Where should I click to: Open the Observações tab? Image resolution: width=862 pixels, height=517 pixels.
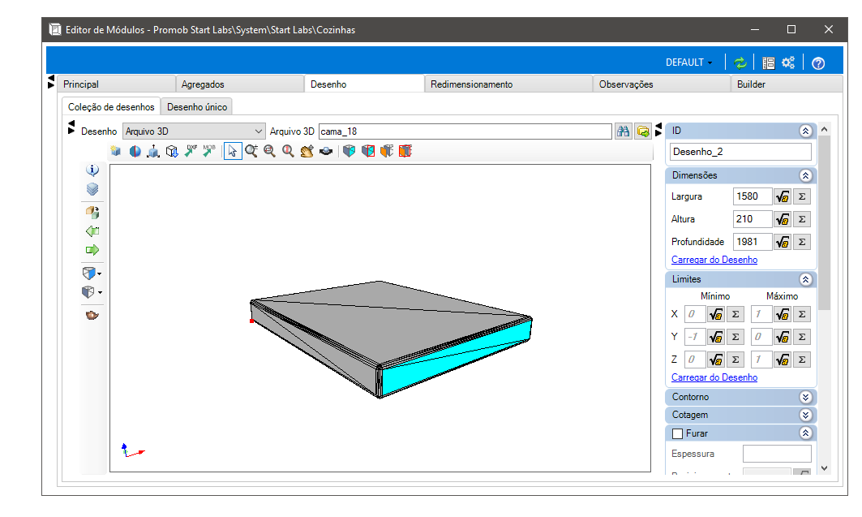pos(662,84)
